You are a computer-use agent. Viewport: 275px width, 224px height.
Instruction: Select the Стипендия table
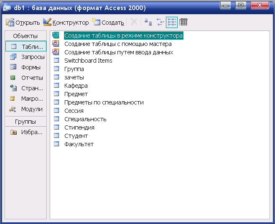click(79, 127)
